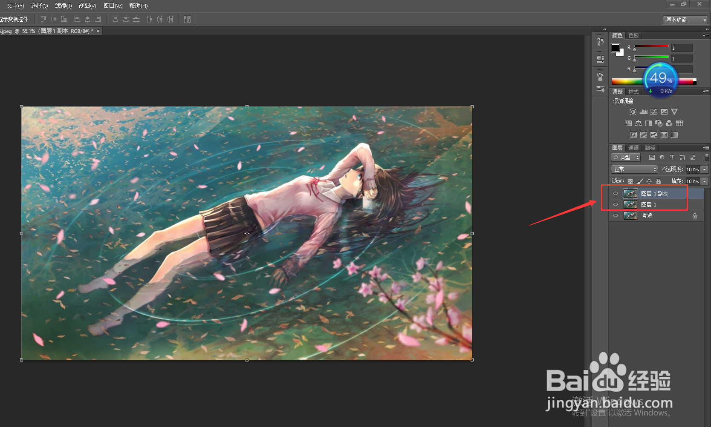
Task: Click in the R value field
Action: (x=682, y=48)
